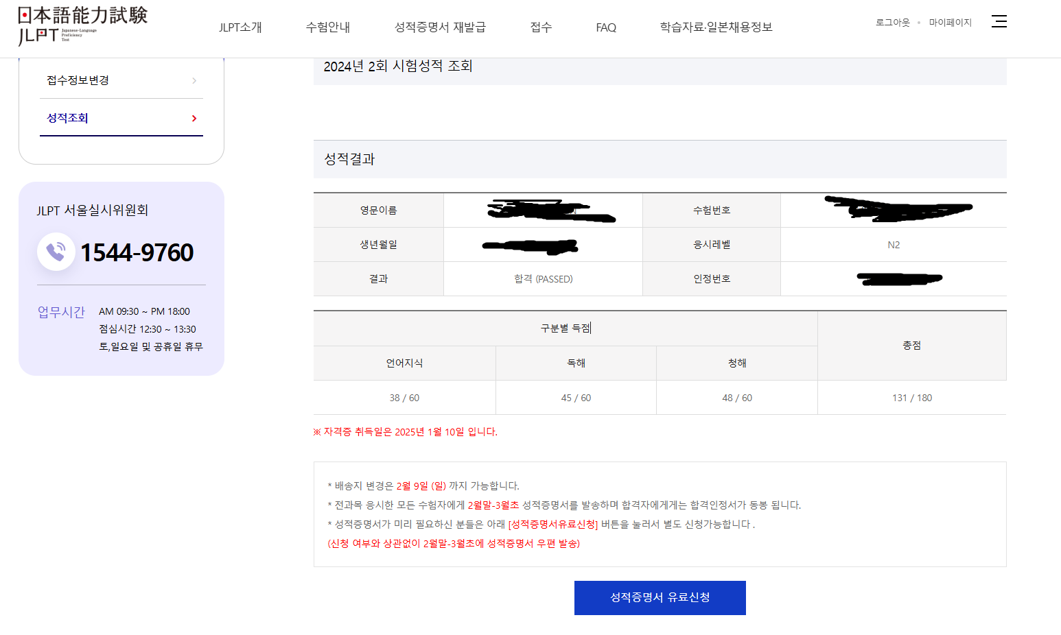This screenshot has width=1061, height=635.
Task: Open the JLPT소개 menu
Action: [x=240, y=26]
